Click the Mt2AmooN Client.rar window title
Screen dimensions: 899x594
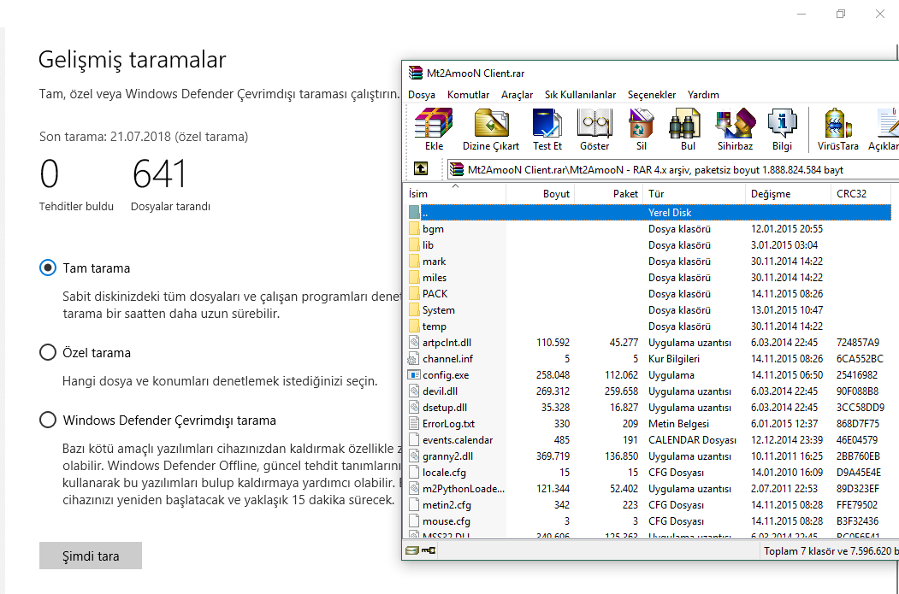[x=476, y=74]
